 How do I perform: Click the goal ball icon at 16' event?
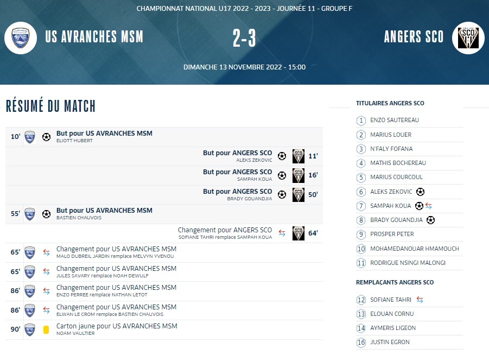282,175
